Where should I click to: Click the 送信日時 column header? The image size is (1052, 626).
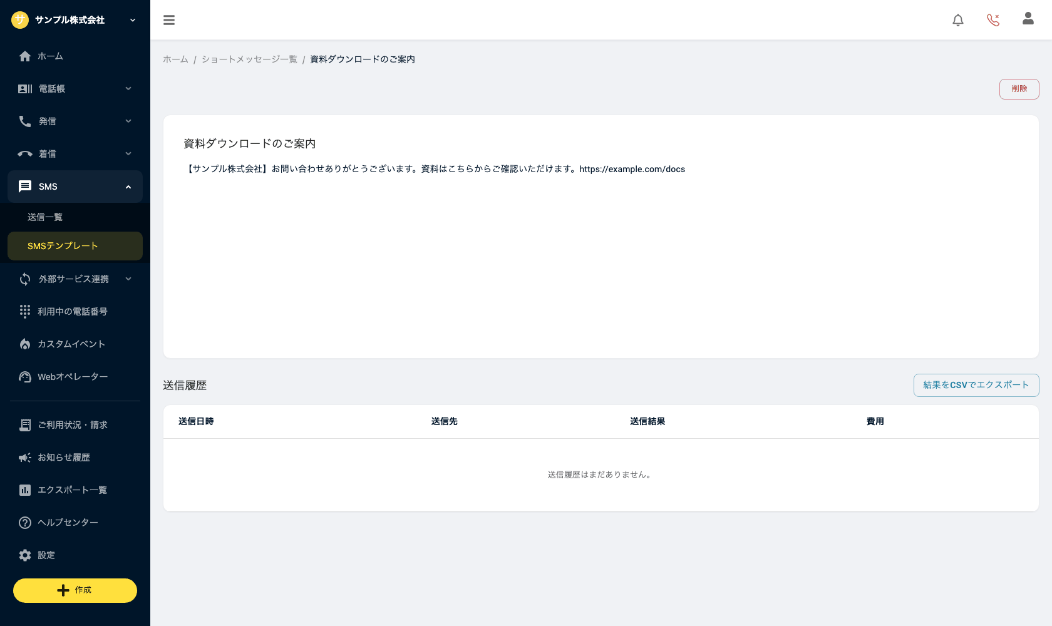196,421
